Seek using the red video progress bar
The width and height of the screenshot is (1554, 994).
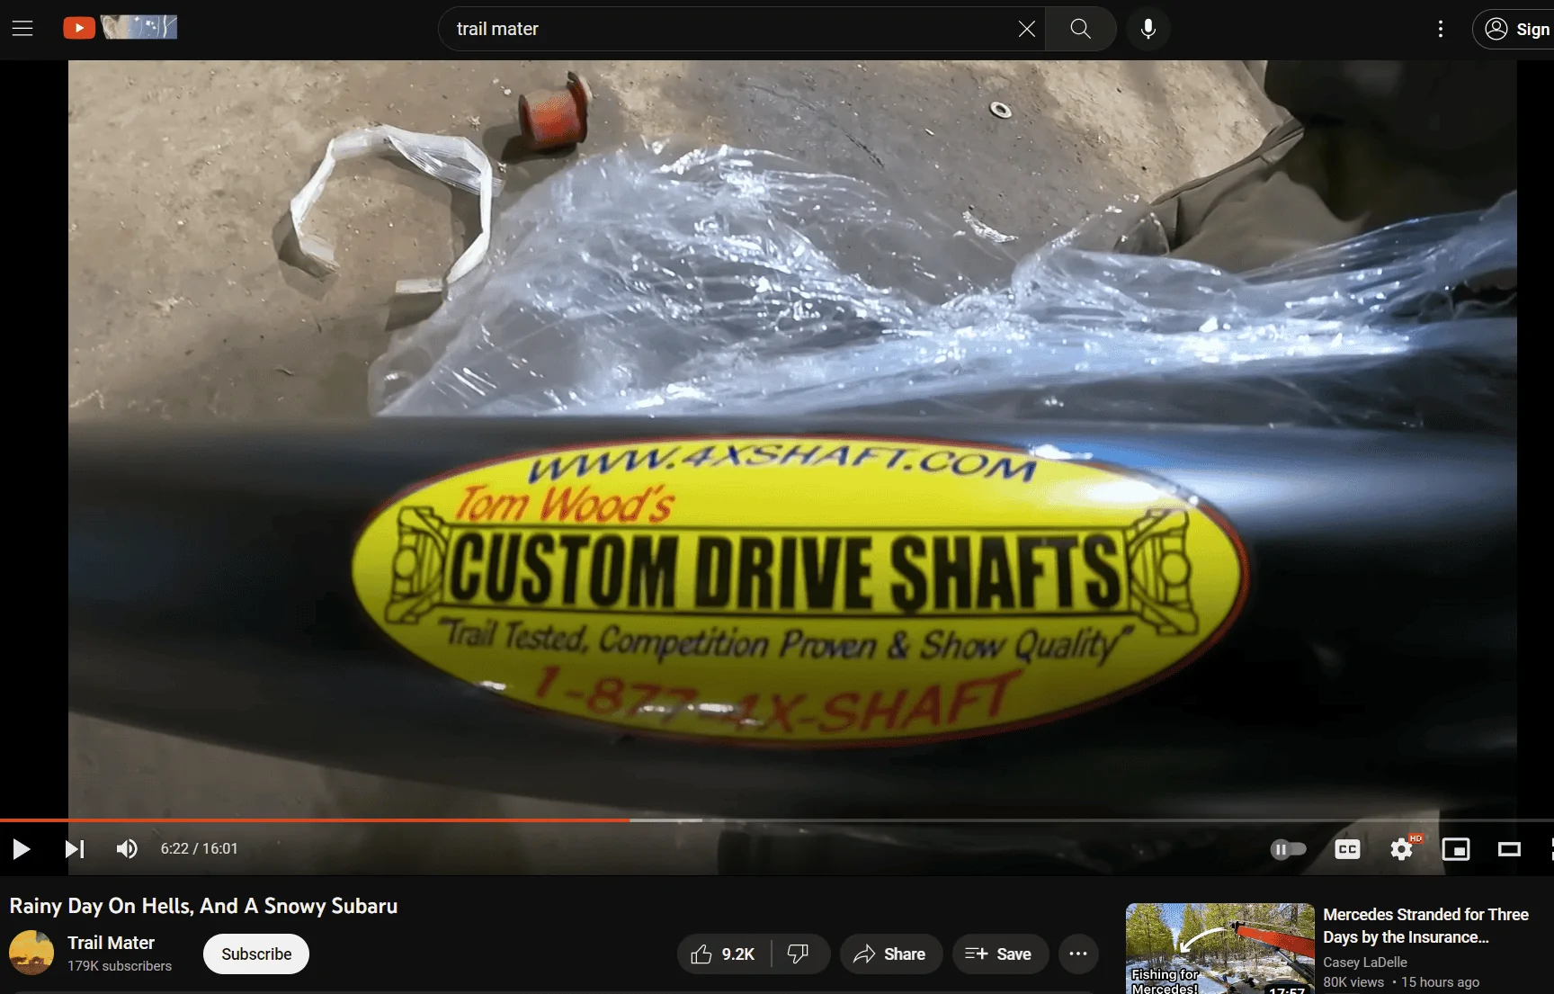[777, 820]
